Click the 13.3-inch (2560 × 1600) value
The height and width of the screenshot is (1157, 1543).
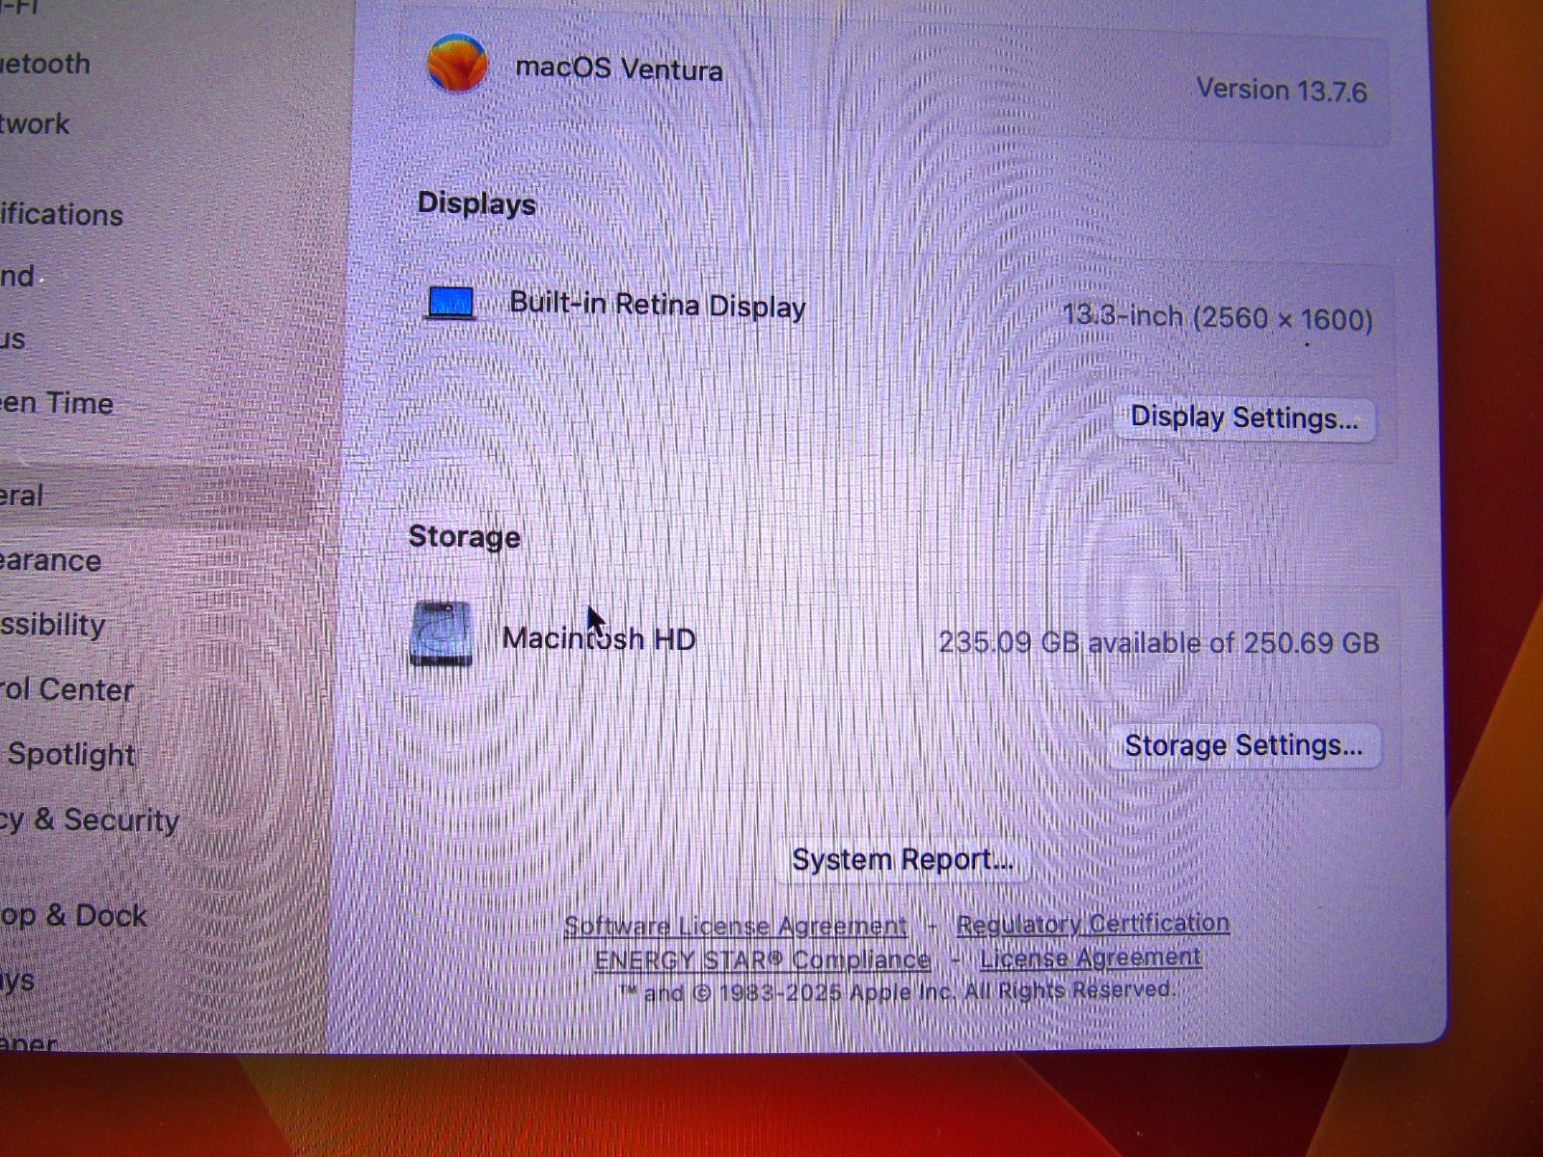tap(1218, 316)
